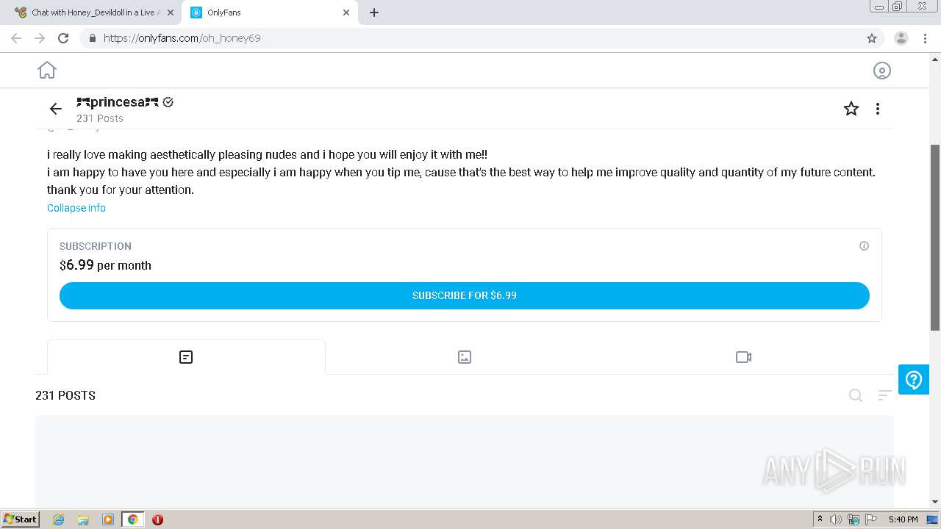
Task: Search posts with the magnifier icon
Action: click(856, 395)
